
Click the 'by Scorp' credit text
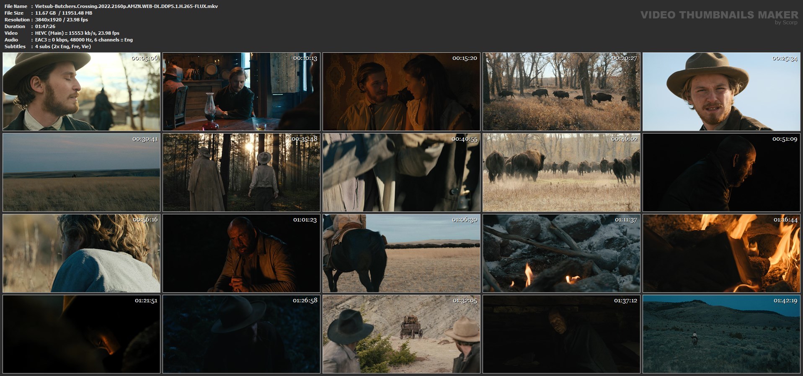tap(786, 23)
